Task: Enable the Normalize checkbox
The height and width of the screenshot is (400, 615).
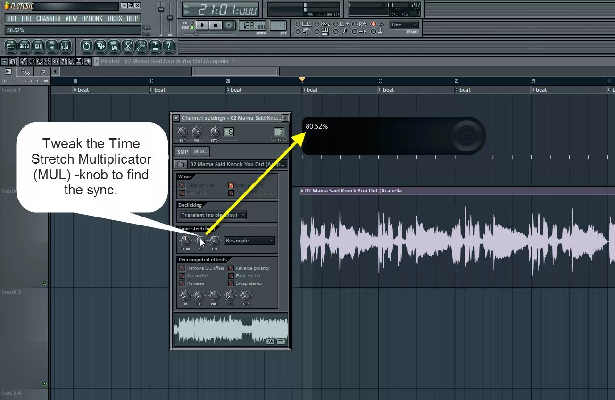Action: pos(182,276)
